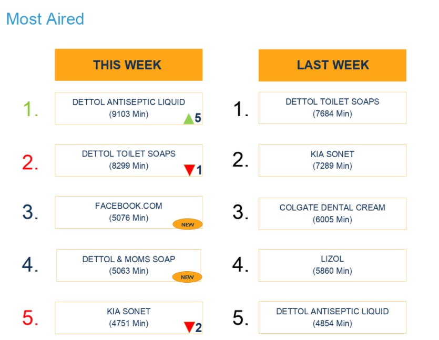Click the LAST WEEK header
This screenshot has width=439, height=340.
pos(332,65)
